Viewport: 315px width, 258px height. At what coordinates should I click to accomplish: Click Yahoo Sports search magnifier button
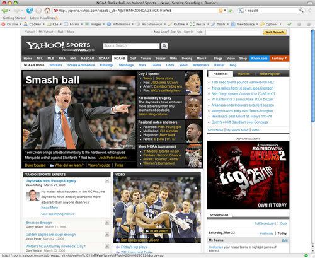pyautogui.click(x=164, y=45)
